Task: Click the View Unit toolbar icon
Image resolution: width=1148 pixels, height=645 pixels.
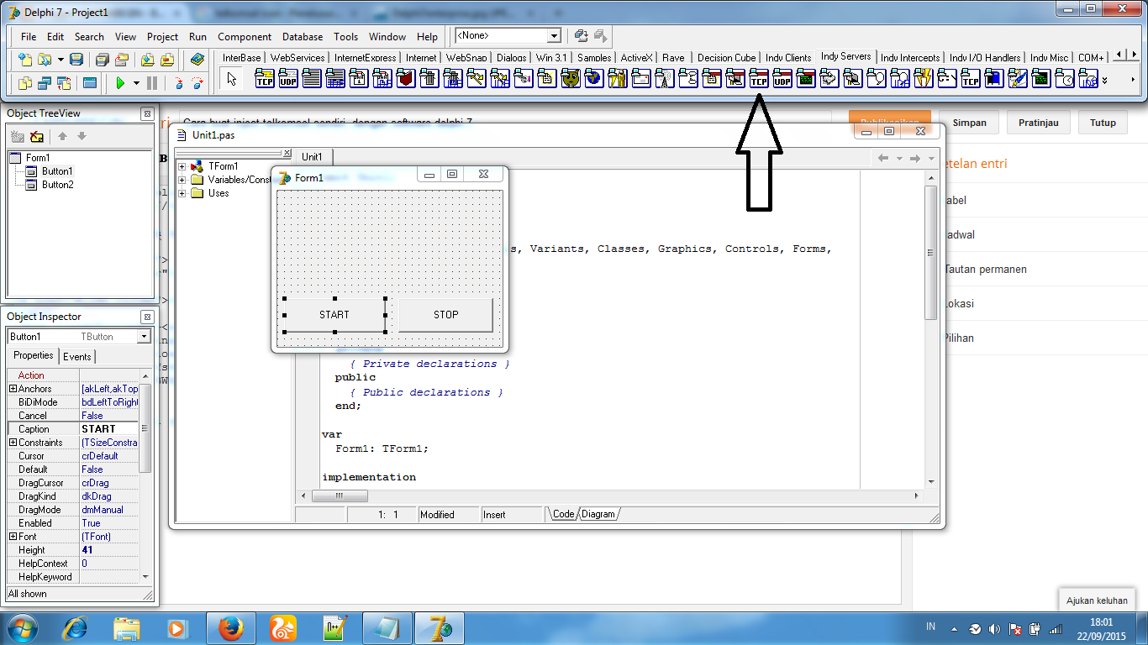Action: point(25,83)
